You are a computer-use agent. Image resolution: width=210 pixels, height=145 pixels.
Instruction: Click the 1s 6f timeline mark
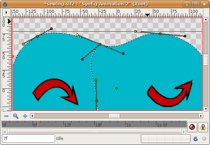(162, 125)
